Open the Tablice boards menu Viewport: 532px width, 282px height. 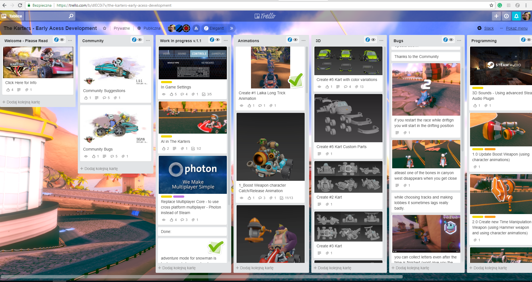click(12, 16)
